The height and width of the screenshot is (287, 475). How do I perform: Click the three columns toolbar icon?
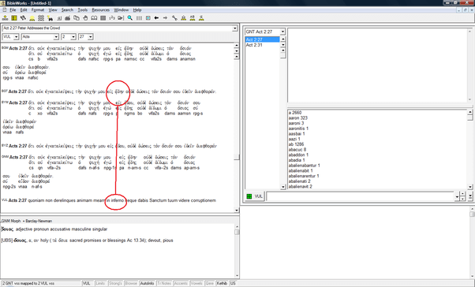tap(139, 18)
